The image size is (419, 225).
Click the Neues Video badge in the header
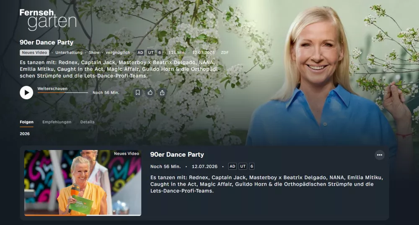34,53
